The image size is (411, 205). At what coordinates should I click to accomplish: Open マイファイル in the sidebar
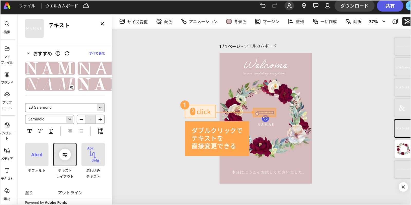coord(7,55)
